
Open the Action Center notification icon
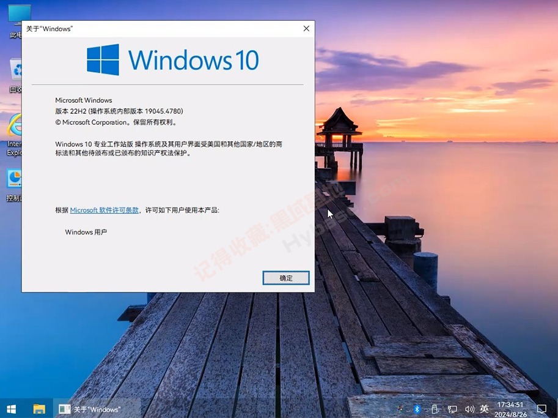[x=541, y=409]
